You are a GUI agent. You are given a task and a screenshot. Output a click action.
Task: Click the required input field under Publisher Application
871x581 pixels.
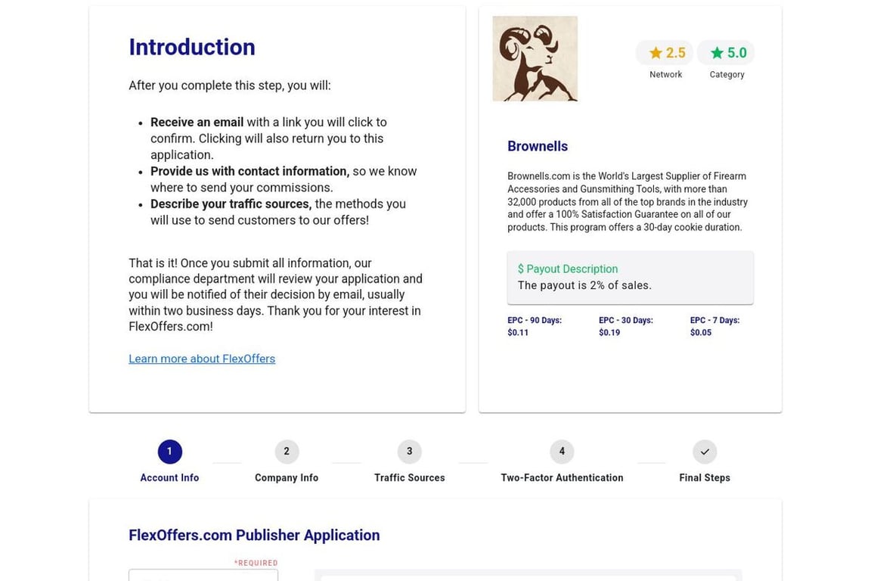(203, 575)
